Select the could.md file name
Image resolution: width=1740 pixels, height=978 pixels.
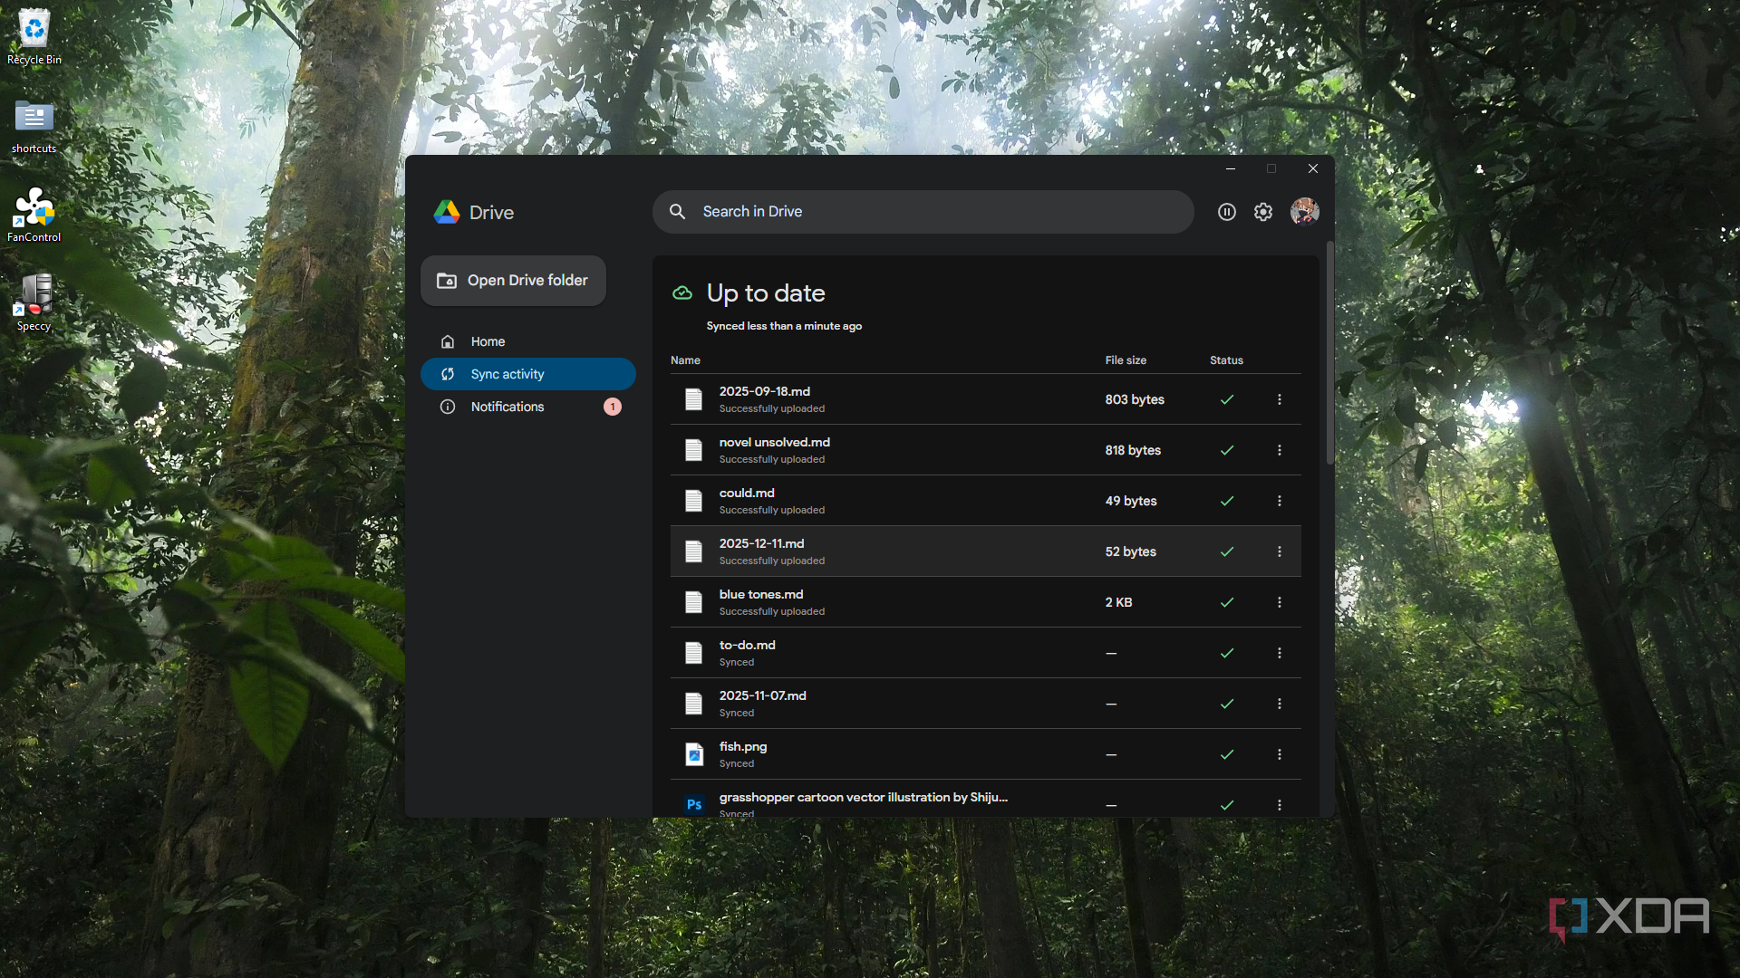point(747,493)
